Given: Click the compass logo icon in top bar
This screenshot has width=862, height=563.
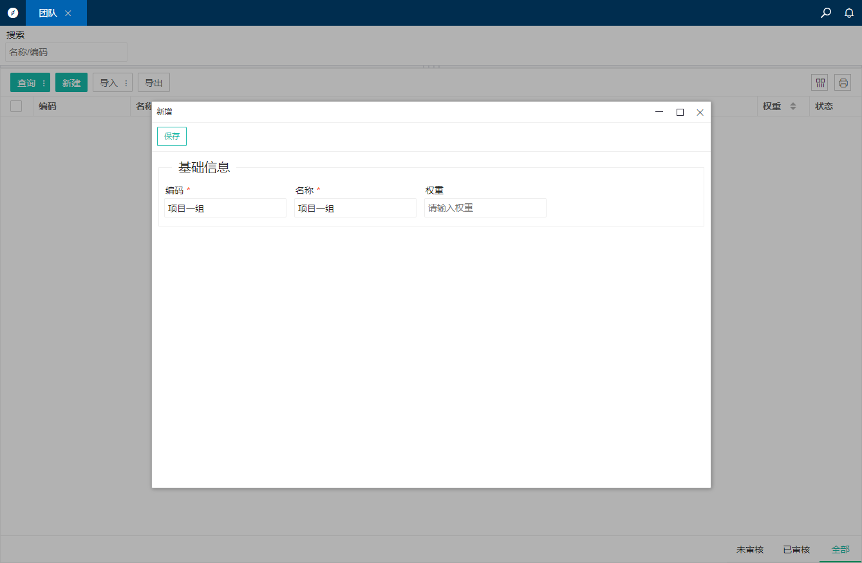Looking at the screenshot, I should [13, 13].
